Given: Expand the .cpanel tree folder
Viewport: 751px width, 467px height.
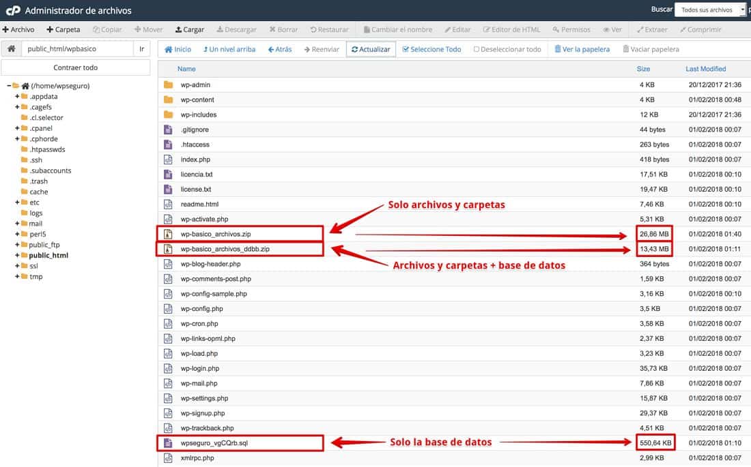Looking at the screenshot, I should pos(17,127).
